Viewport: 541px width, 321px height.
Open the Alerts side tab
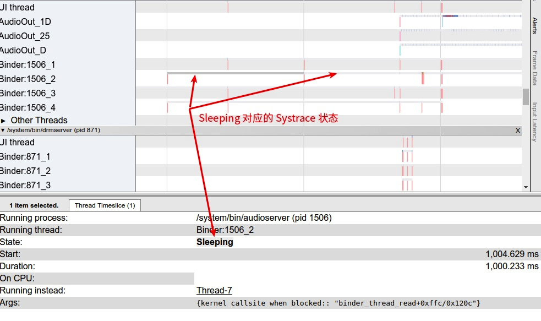534,25
